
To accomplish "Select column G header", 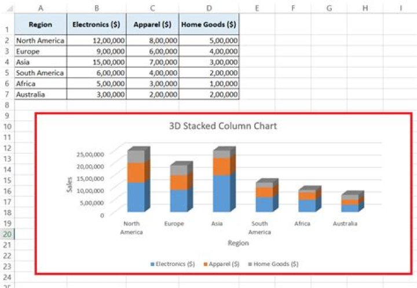I will tap(329, 8).
